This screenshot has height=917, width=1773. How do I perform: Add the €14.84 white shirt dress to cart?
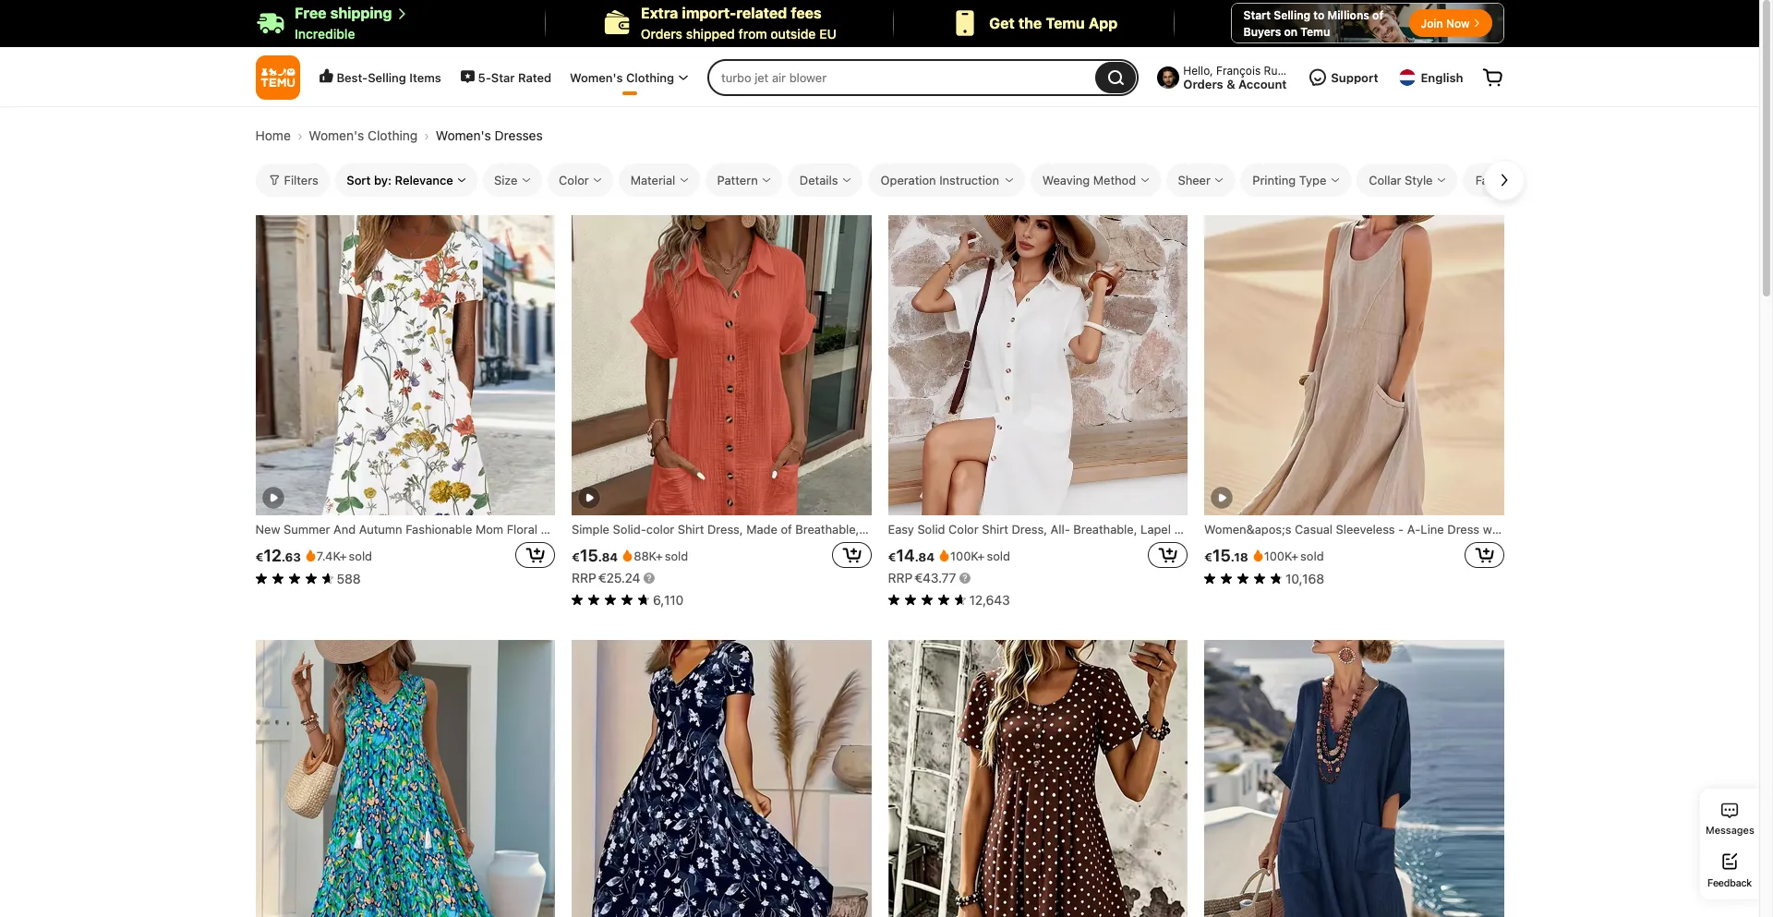click(1167, 555)
